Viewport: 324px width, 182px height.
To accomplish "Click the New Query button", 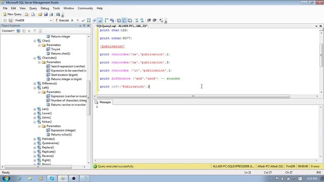I will (x=12, y=14).
